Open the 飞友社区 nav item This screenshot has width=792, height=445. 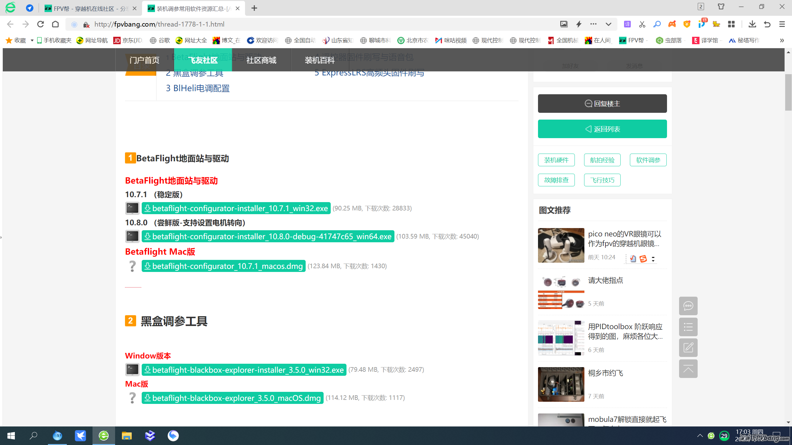[x=203, y=60]
